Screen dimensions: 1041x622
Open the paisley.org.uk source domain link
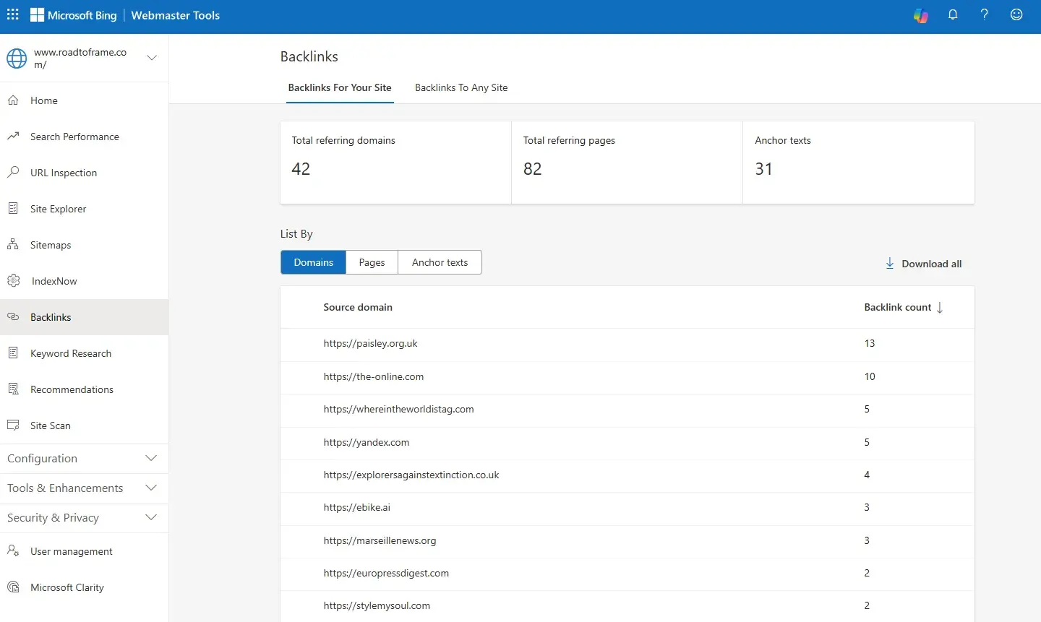click(371, 343)
